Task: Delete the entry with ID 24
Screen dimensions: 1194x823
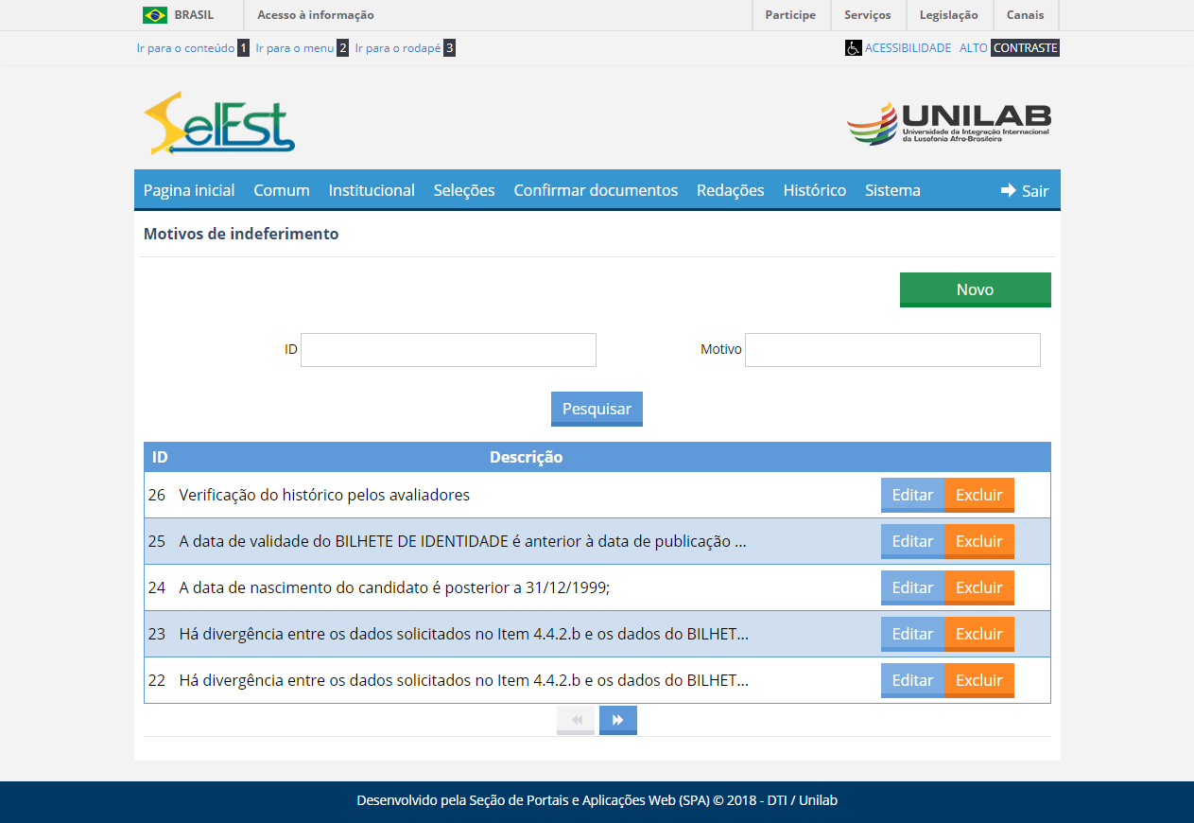Action: coord(978,587)
